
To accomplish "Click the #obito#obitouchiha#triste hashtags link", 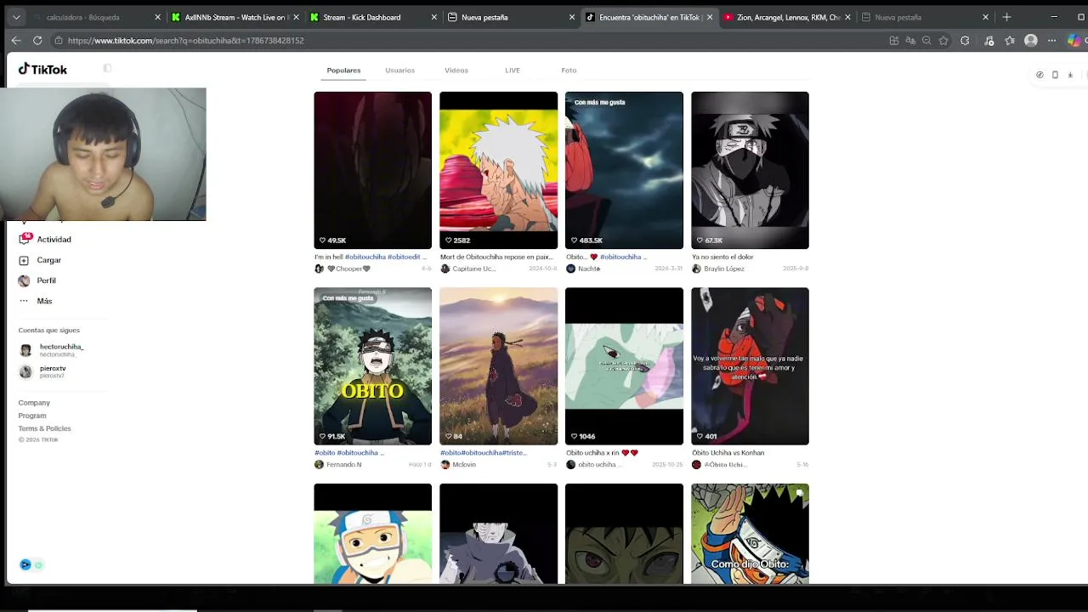I will 483,453.
